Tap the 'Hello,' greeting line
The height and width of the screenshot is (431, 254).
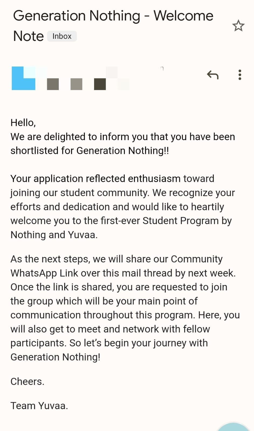[23, 123]
